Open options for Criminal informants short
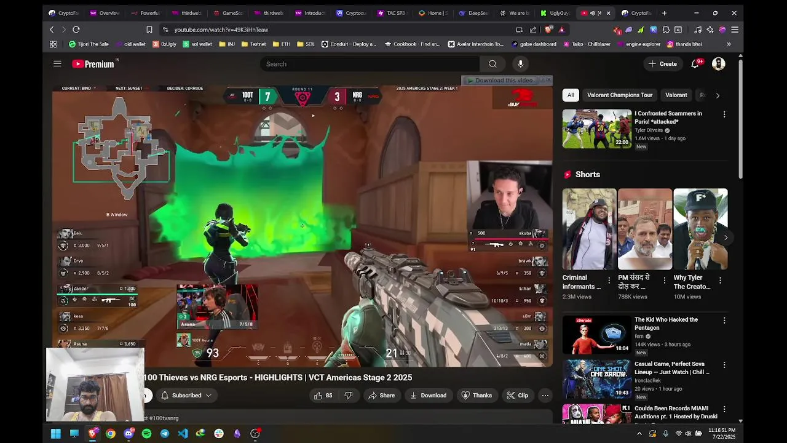 pyautogui.click(x=609, y=280)
